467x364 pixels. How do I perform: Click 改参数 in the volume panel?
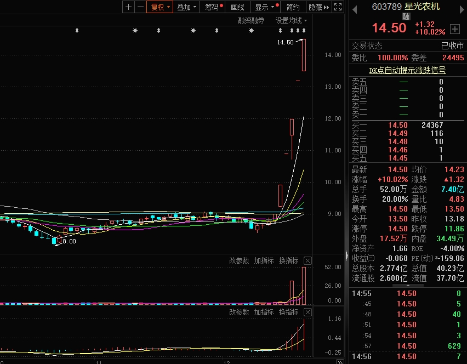point(239,260)
